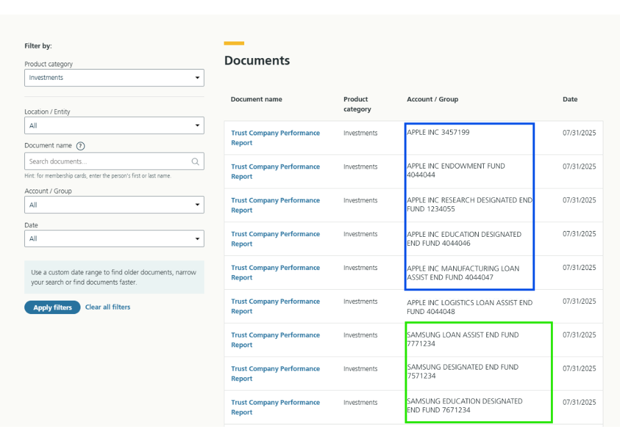Click the custom date range info box
620x427 pixels.
114,277
